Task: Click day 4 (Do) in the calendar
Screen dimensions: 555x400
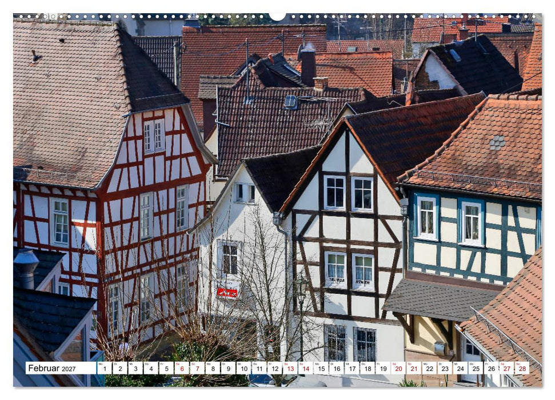Action: point(151,368)
